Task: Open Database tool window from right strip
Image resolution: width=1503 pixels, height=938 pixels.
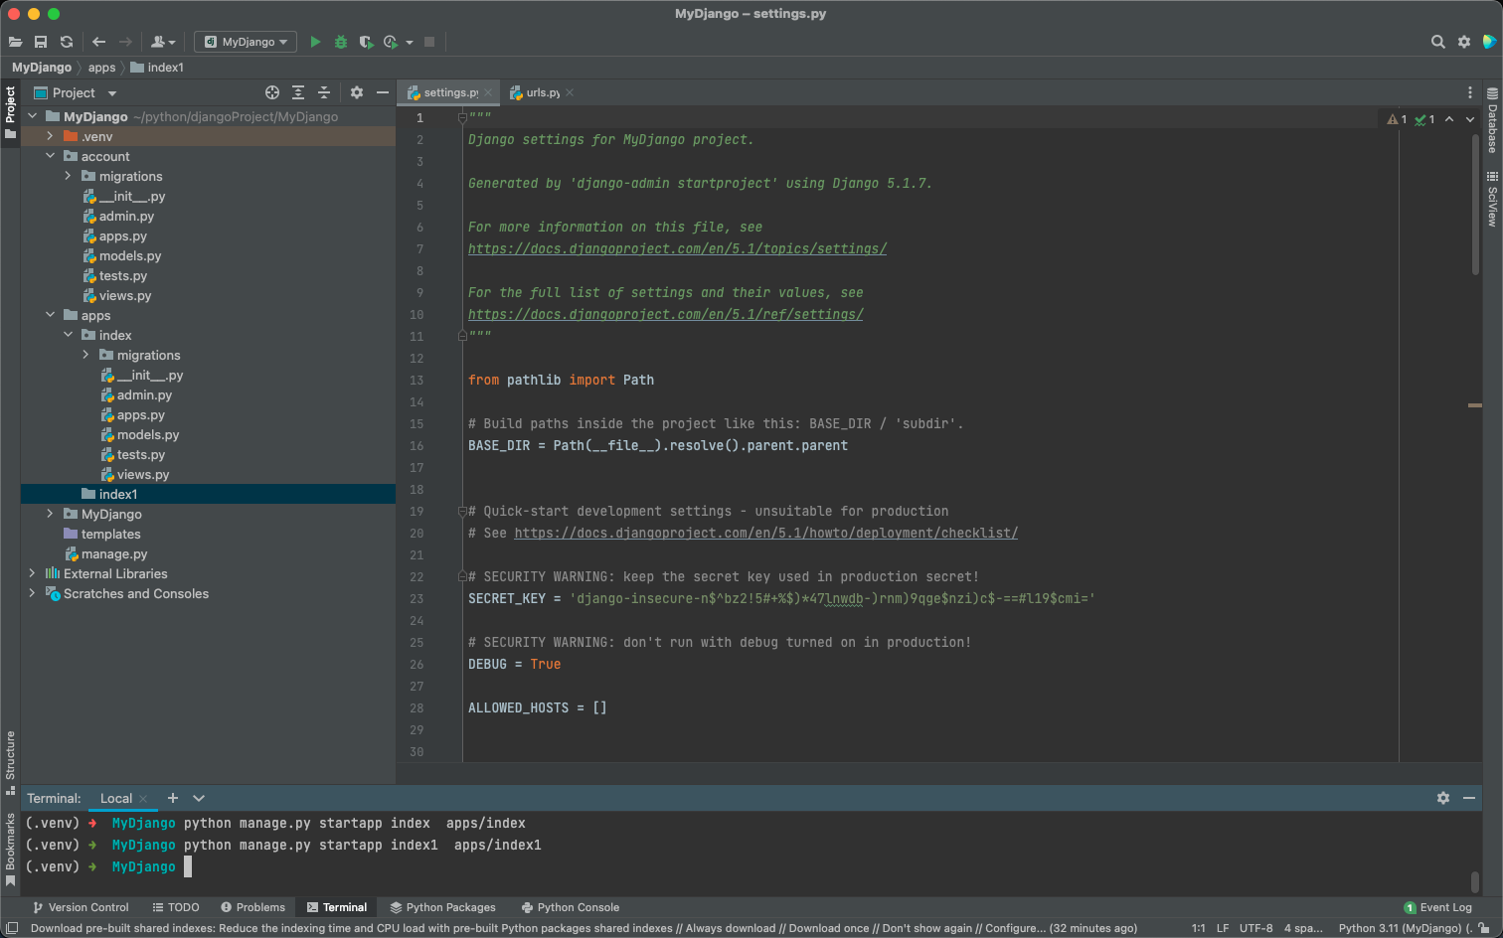Action: coord(1492,121)
